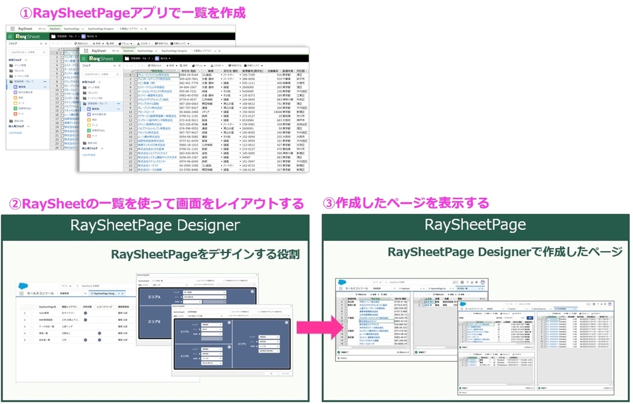This screenshot has width=633, height=404.
Task: Open 営業管理 navigation dropdown in Designer screenshot
Action: click(85, 293)
